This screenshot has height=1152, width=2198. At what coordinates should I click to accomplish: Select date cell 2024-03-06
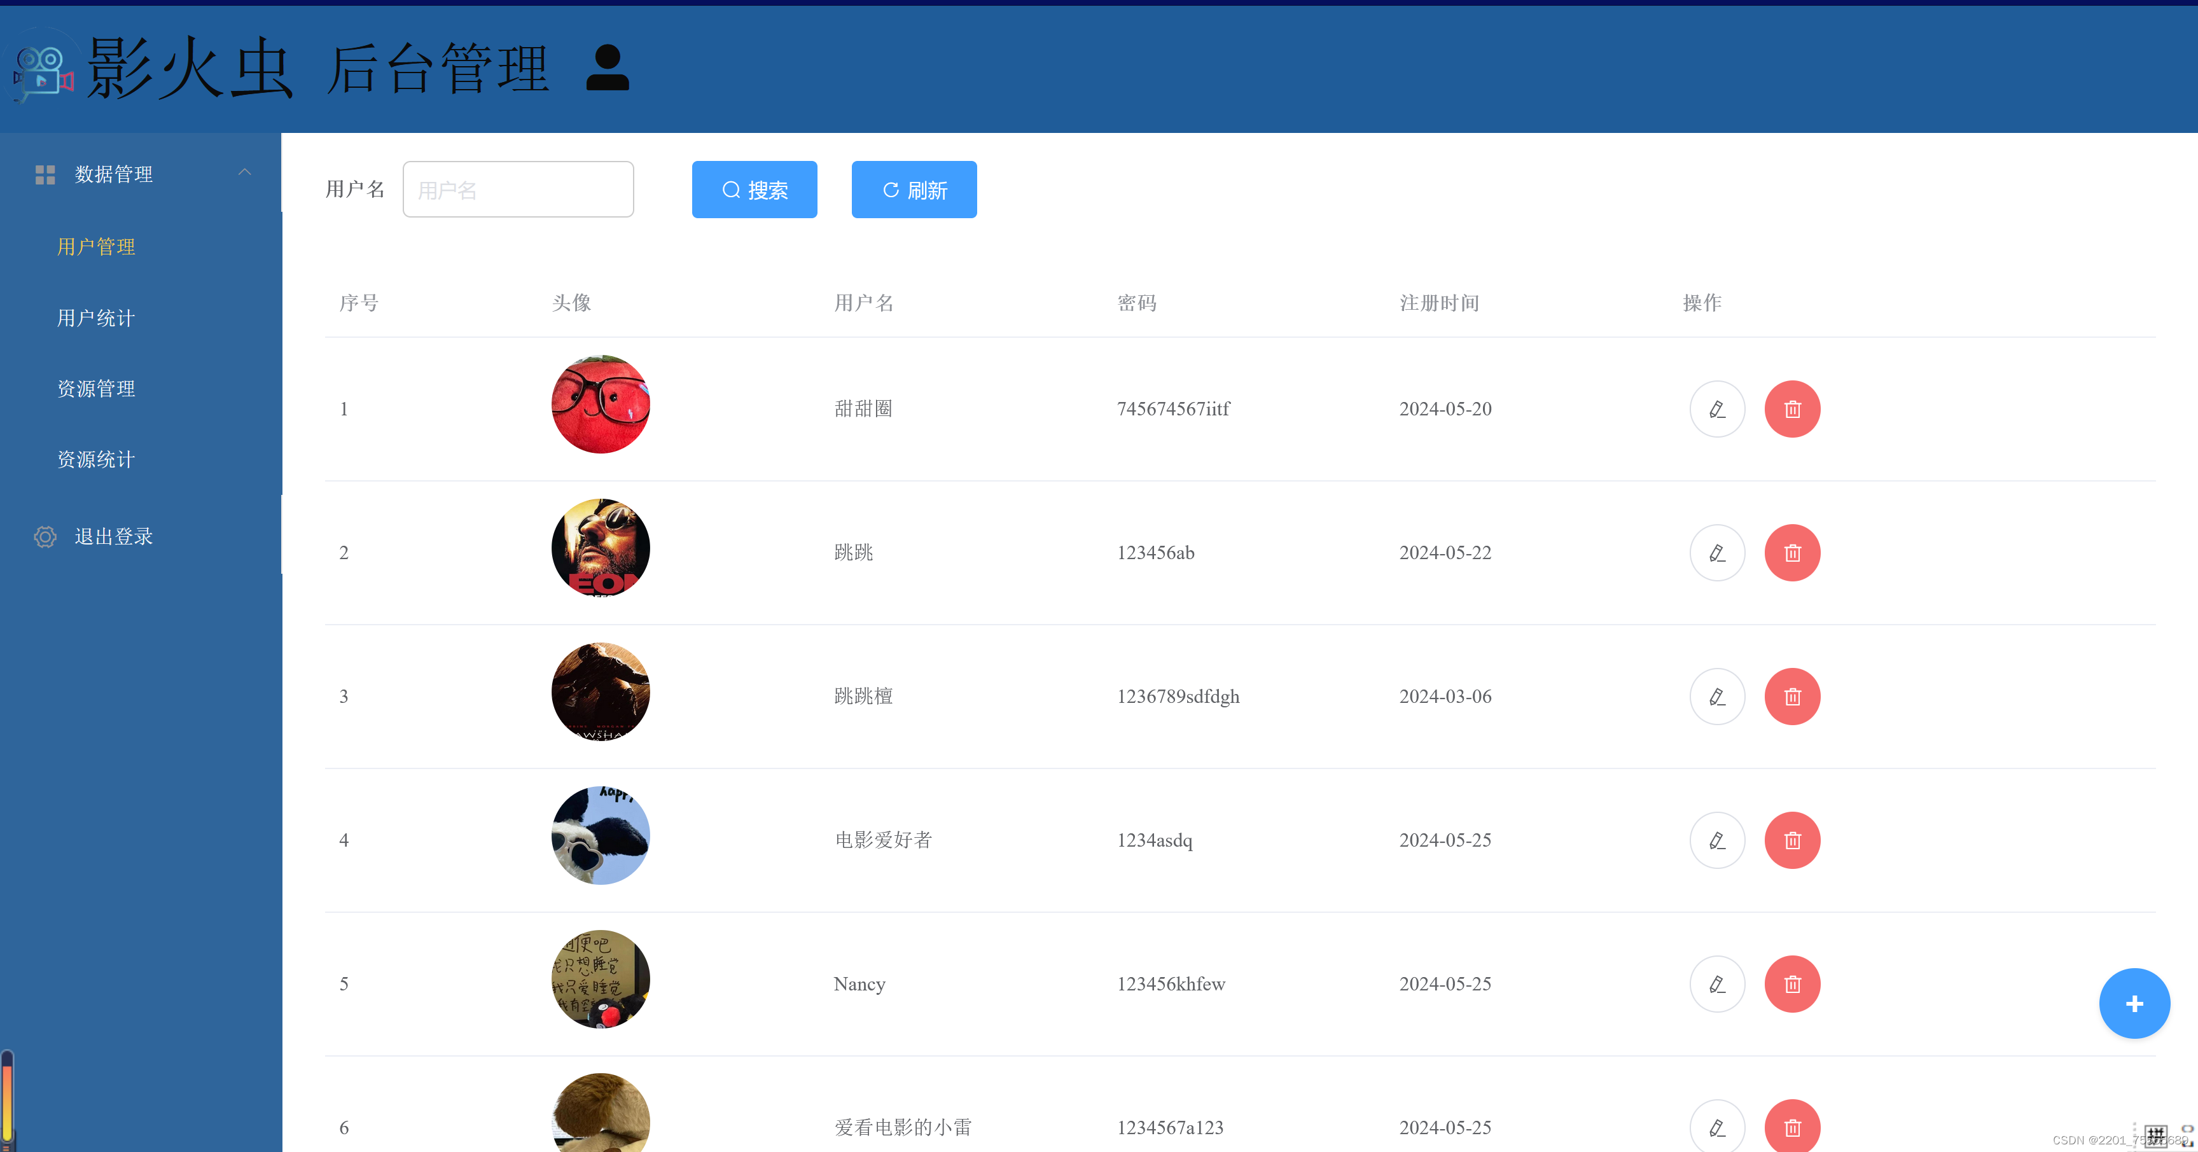tap(1445, 697)
